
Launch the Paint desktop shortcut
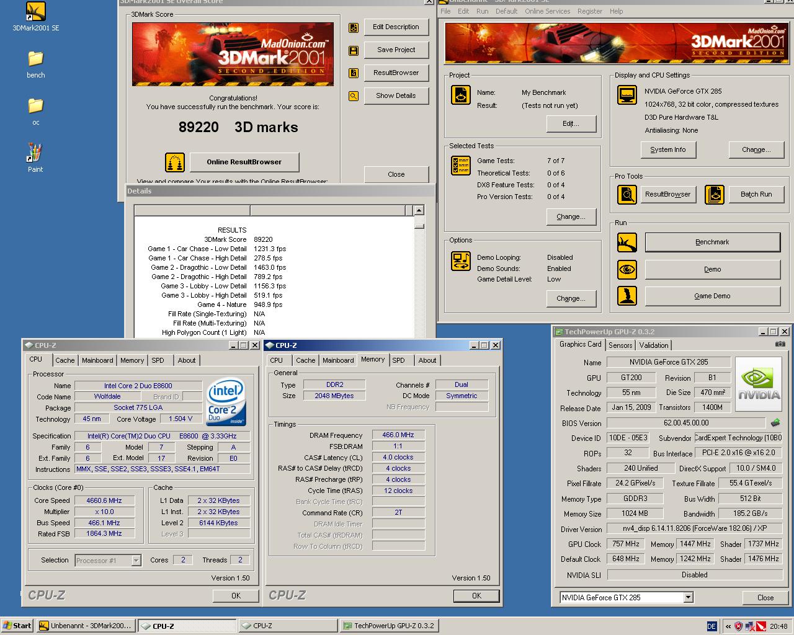35,158
